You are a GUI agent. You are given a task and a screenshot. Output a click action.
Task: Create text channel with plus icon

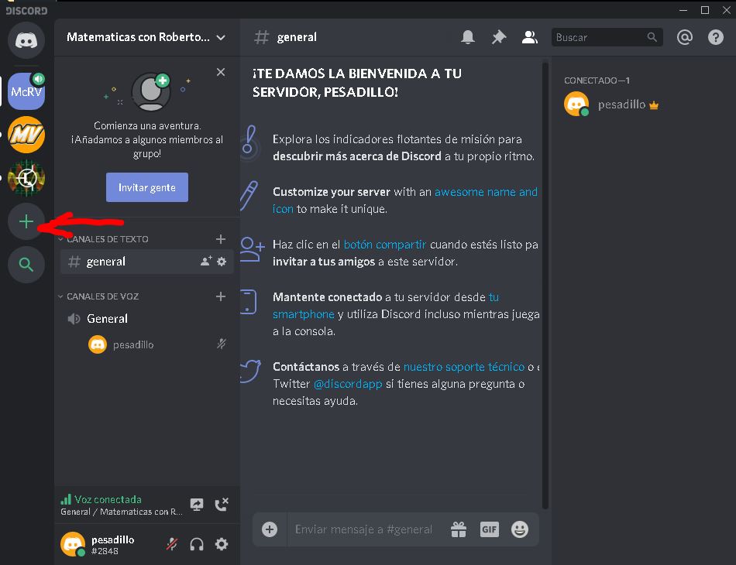221,239
